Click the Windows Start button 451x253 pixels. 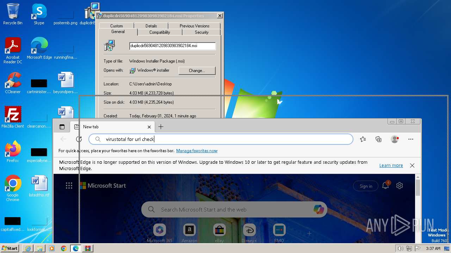(10, 248)
